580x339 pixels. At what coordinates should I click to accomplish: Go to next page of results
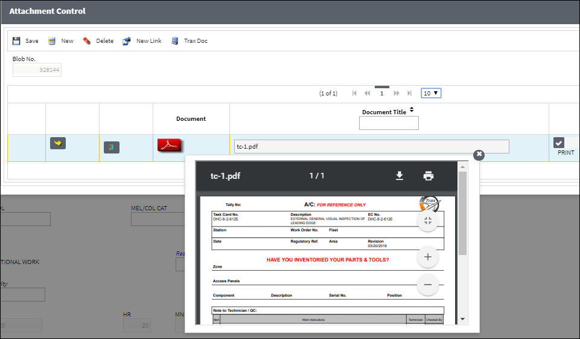coord(396,94)
